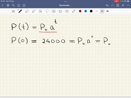The image size is (131, 98).
Task: Open the more options ellipsis menu
Action: pos(128,5)
